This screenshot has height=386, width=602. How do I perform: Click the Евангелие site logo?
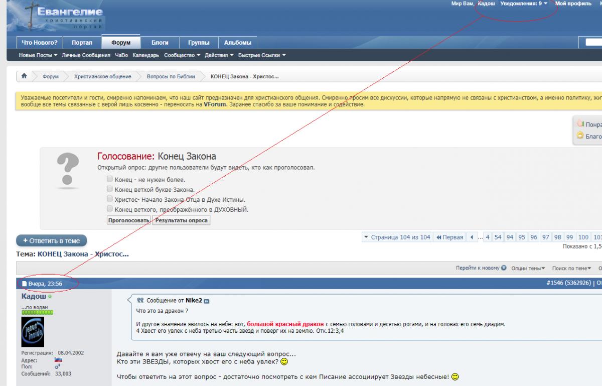point(56,16)
